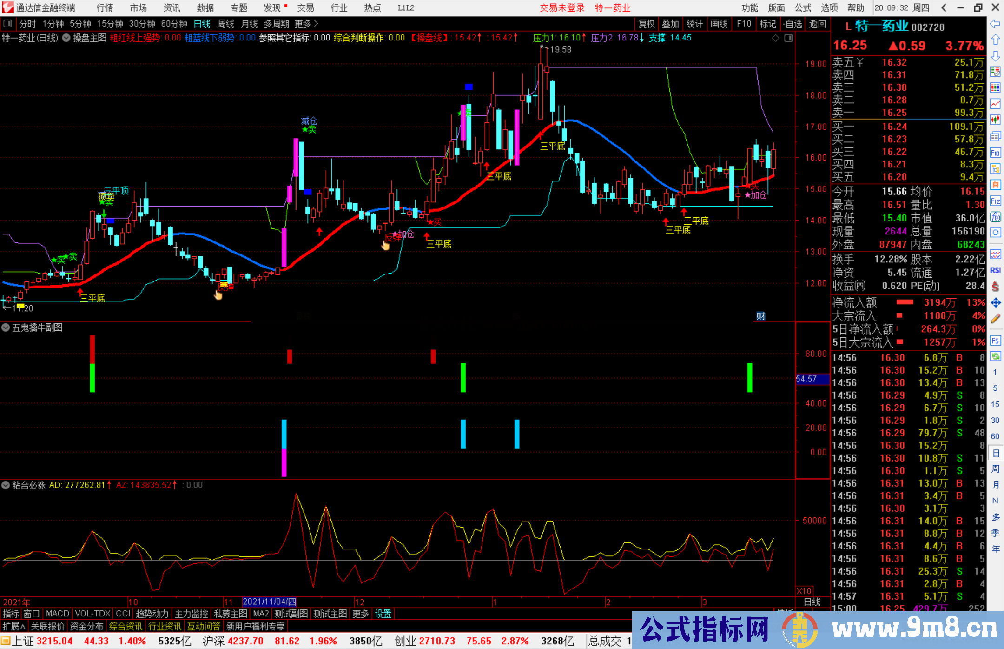This screenshot has width=1004, height=649.
Task: Expand the 更多 periods chevron
Action: click(316, 24)
